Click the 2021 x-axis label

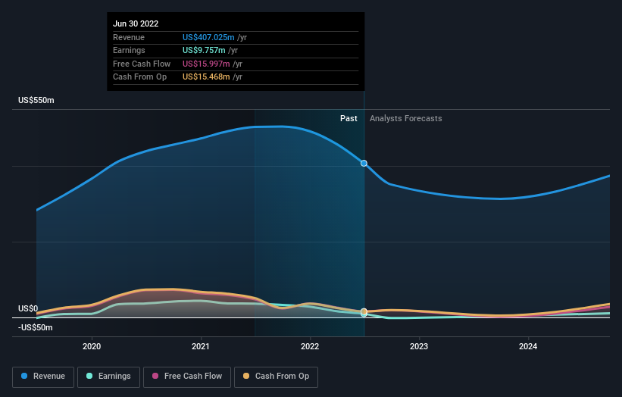(201, 346)
